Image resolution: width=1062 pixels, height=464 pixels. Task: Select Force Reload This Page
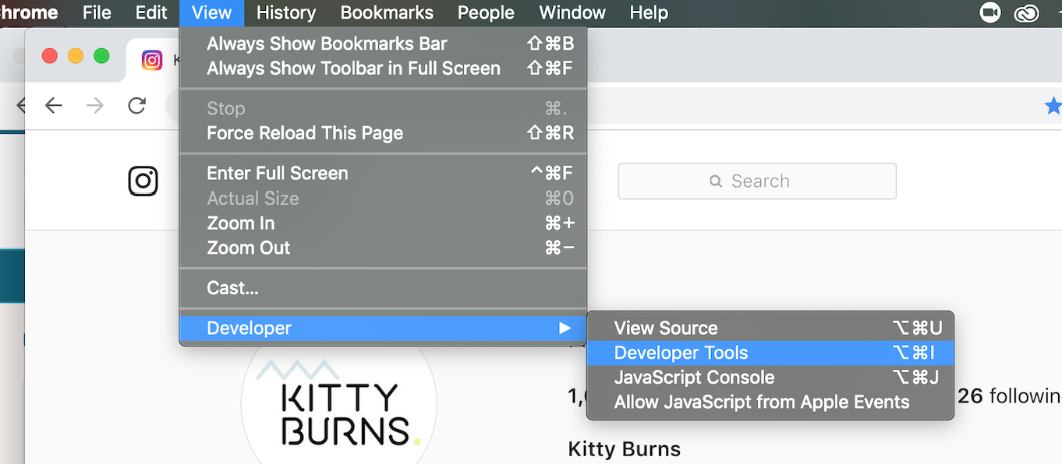383,133
